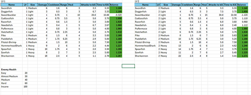Select the LV 1 Pitstol-Shrimp range 10
The image size is (251, 95).
pyautogui.click(x=64, y=42)
